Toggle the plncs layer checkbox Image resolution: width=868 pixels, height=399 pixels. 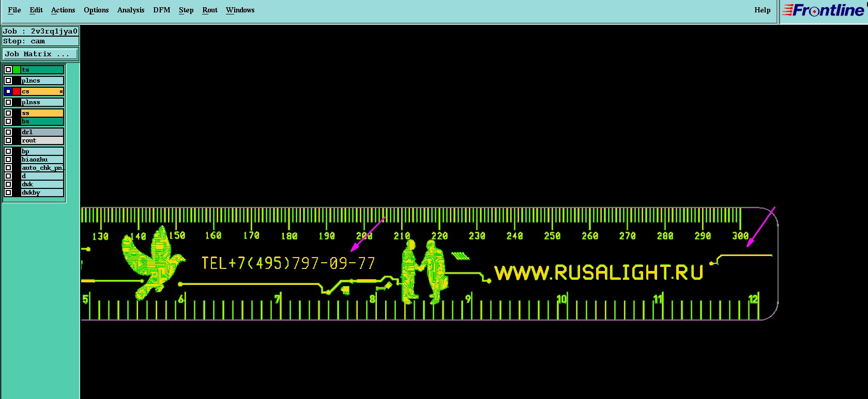pyautogui.click(x=8, y=81)
